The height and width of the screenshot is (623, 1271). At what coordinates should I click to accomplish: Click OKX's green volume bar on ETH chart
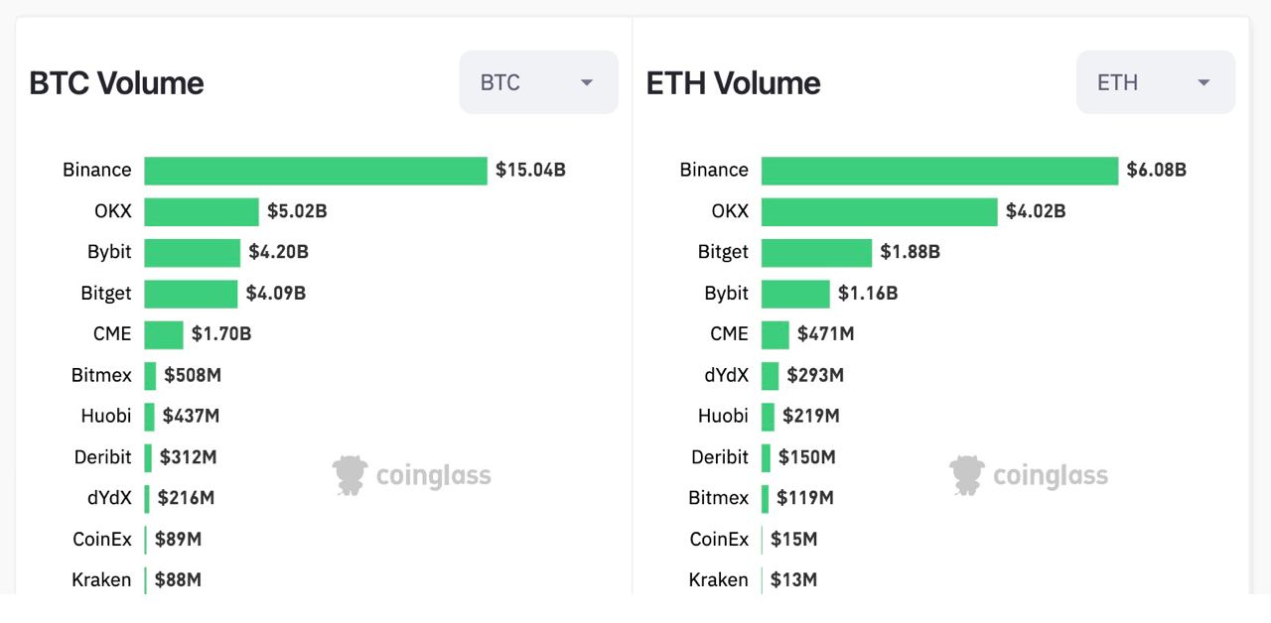click(x=879, y=210)
